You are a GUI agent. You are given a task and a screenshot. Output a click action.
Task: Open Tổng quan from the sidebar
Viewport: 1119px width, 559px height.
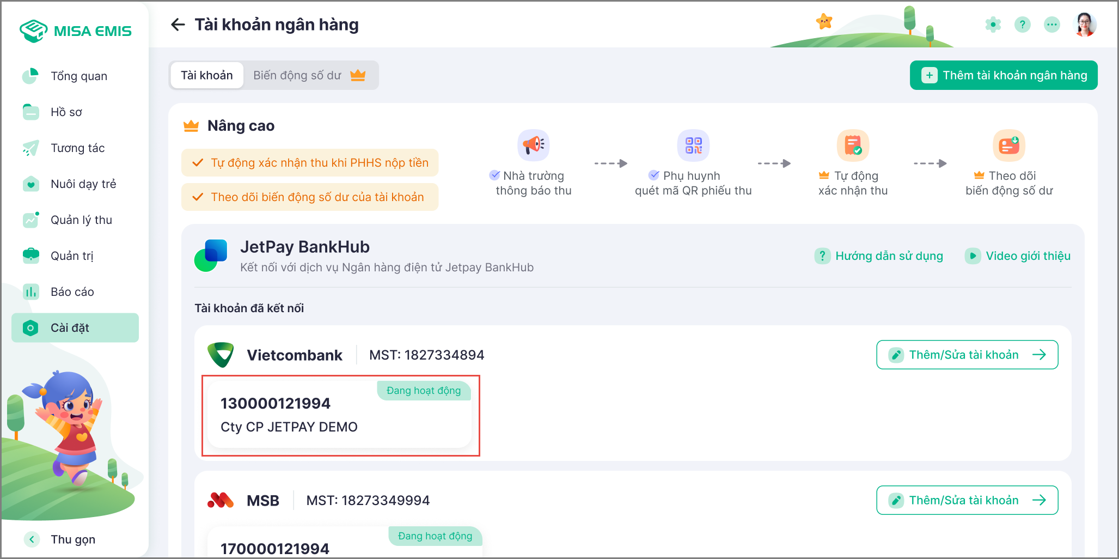click(x=75, y=76)
